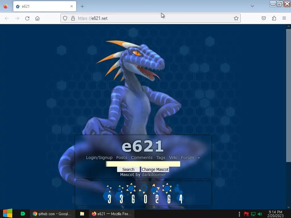Expand the list all tabs chevron
Viewport: 291px width, 218px height.
point(252,6)
